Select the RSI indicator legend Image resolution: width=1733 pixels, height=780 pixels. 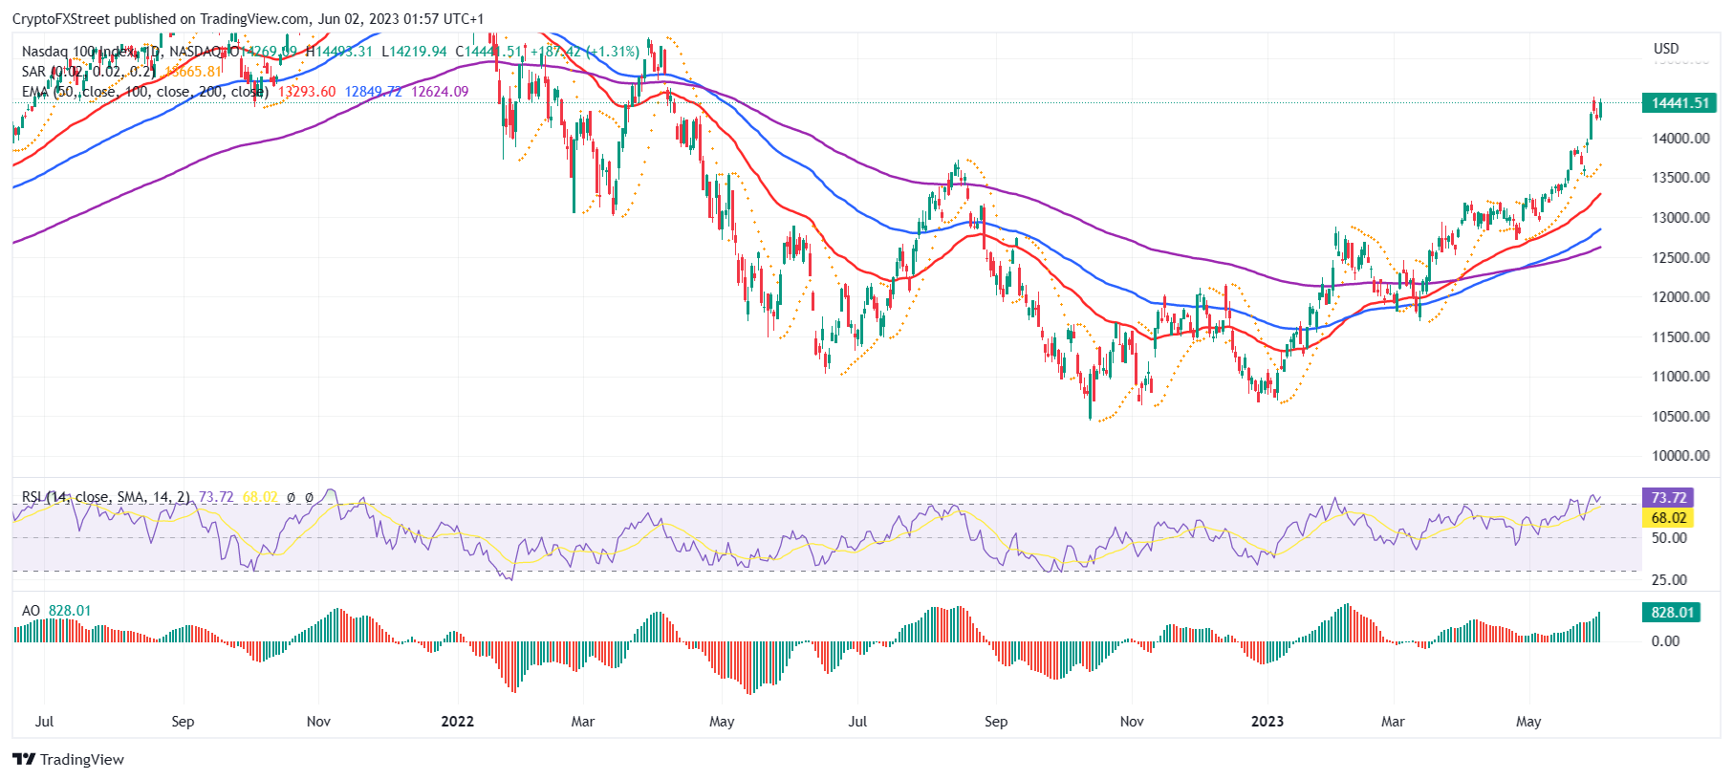(105, 497)
